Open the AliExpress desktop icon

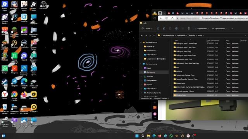click(x=14, y=69)
